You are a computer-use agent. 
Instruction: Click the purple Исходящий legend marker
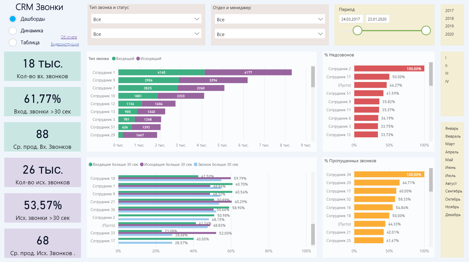pos(138,59)
